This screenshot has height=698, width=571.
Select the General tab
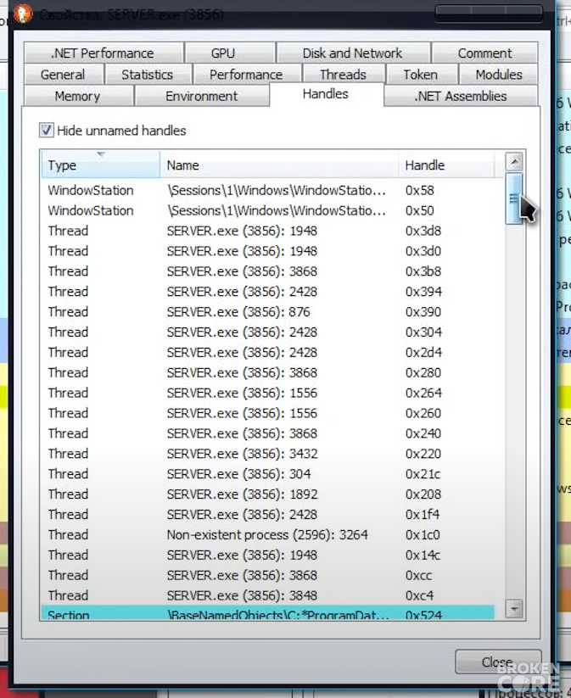click(x=64, y=75)
